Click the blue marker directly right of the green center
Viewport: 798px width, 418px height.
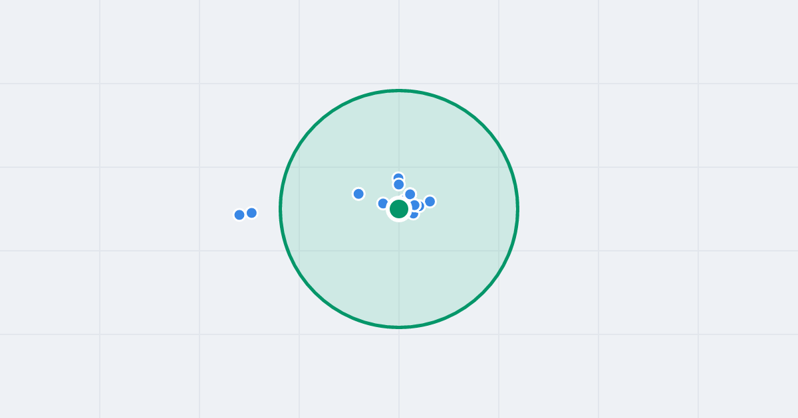tap(414, 205)
